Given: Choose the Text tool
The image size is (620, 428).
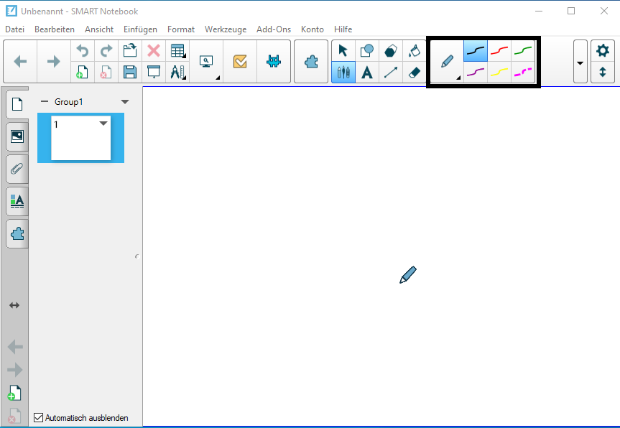Looking at the screenshot, I should point(367,72).
